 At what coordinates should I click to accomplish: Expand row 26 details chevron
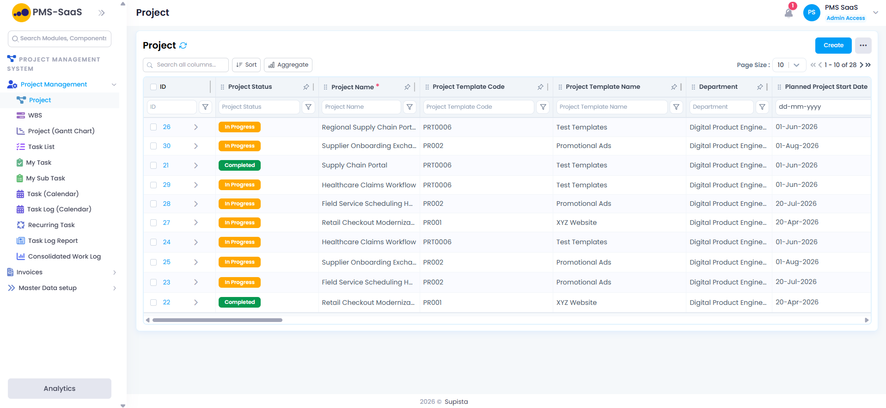pos(196,127)
